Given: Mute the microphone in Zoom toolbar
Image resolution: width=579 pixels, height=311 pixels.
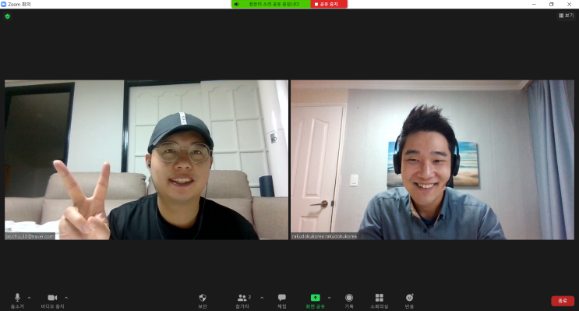Looking at the screenshot, I should click(17, 301).
